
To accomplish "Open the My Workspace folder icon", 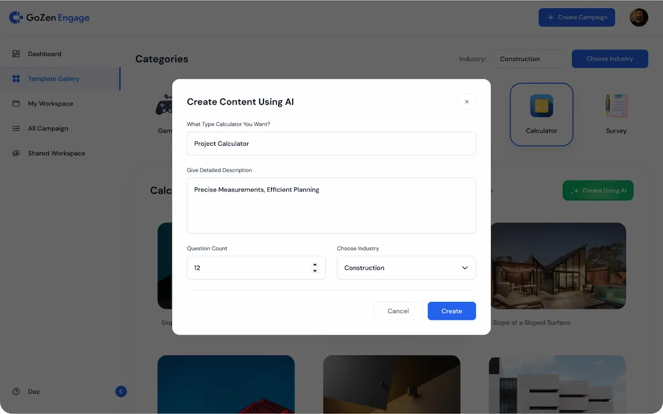I will click(x=16, y=103).
